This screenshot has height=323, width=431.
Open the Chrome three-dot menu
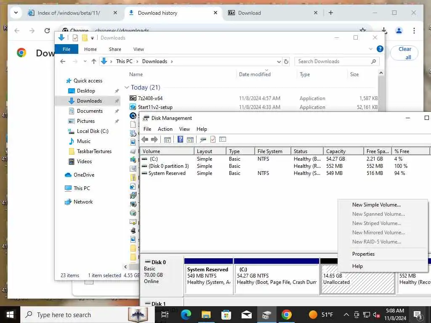(414, 30)
